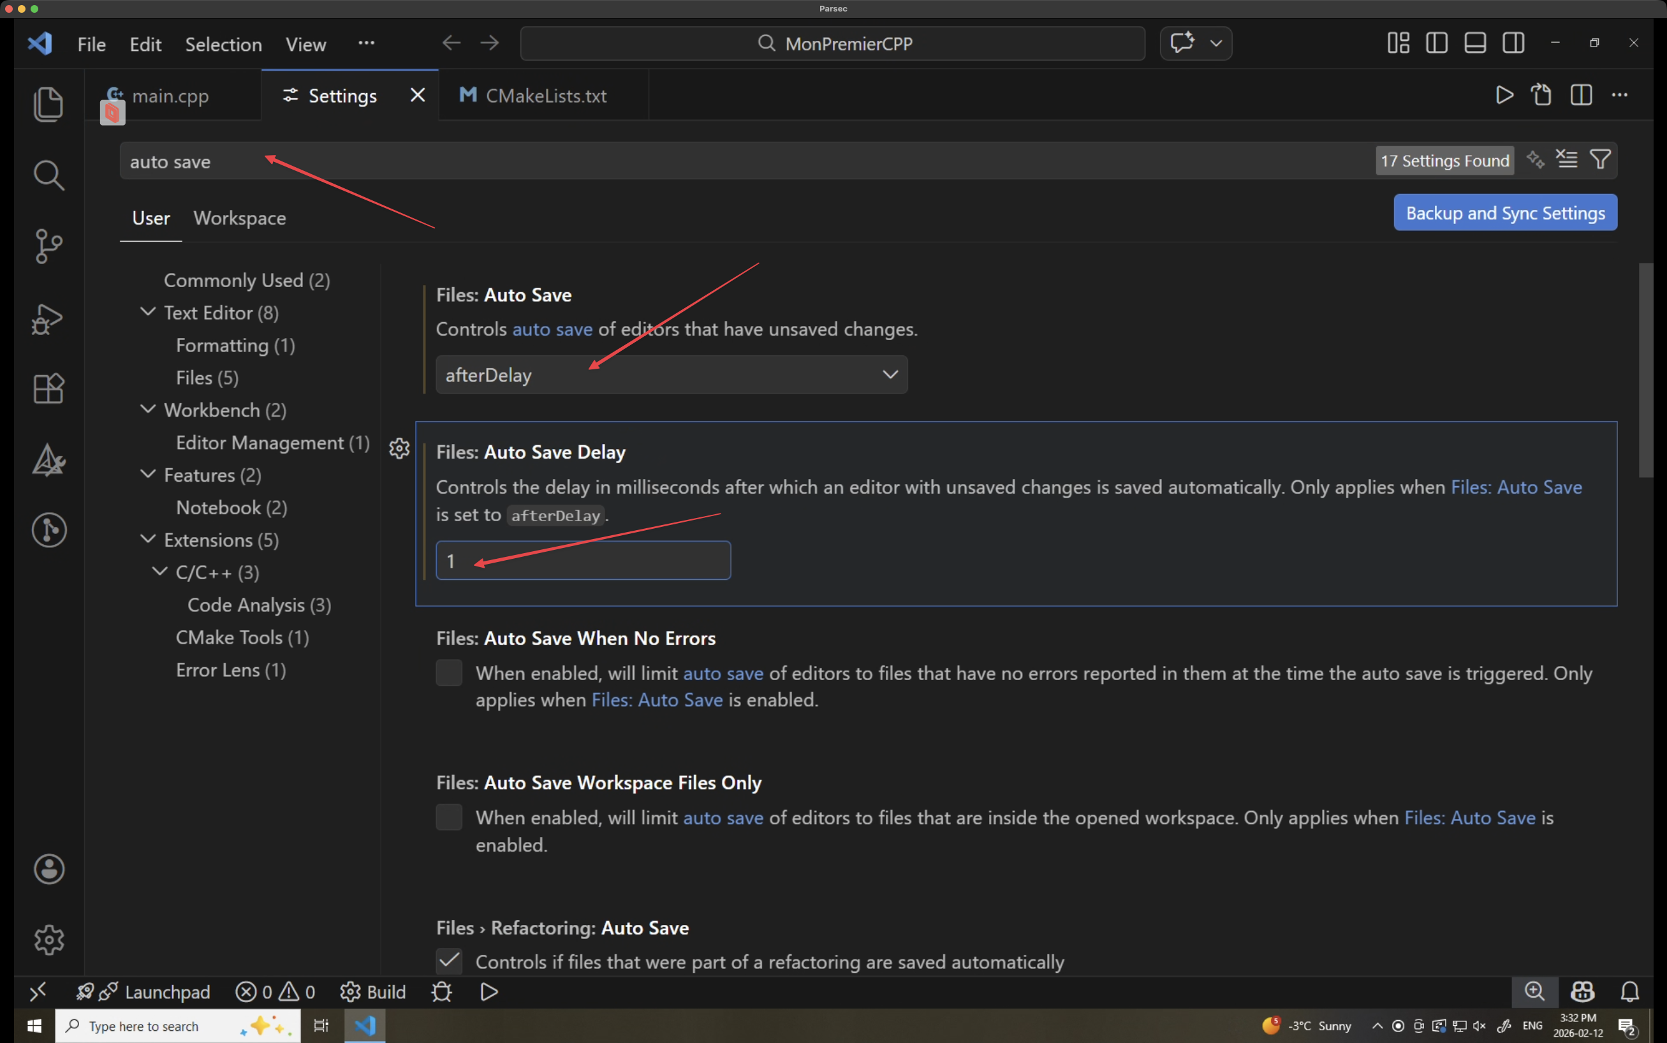Image resolution: width=1667 pixels, height=1043 pixels.
Task: Click the Auto Save Delay value field
Action: click(x=584, y=560)
